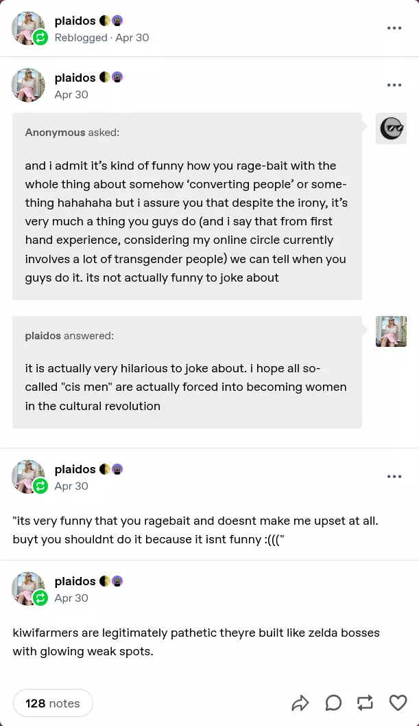Open the reply speech bubble icon

pyautogui.click(x=333, y=703)
